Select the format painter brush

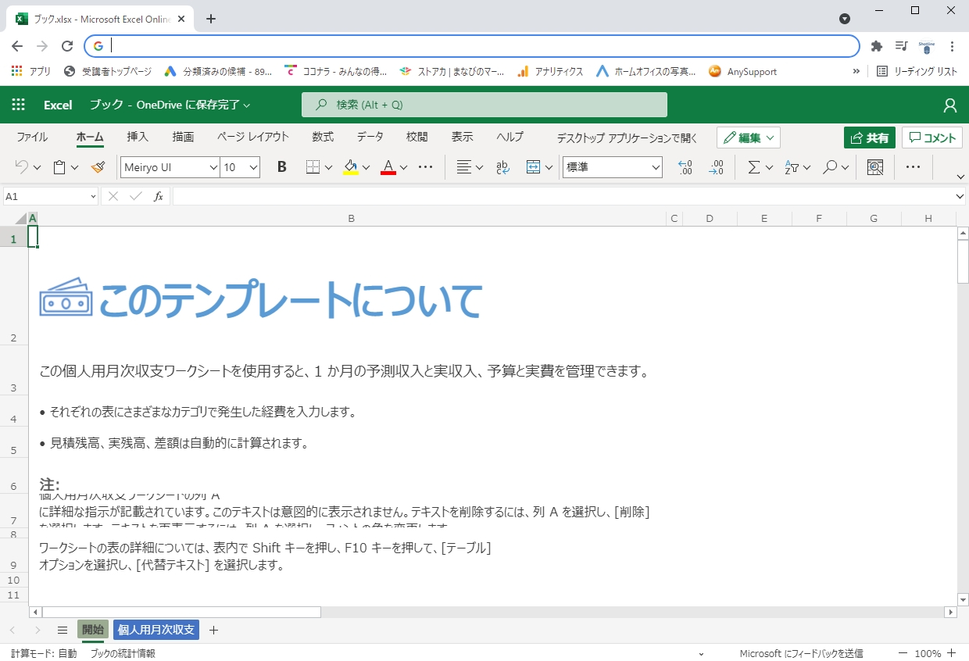tap(98, 166)
